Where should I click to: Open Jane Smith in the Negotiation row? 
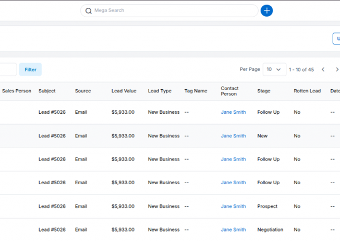[233, 230]
